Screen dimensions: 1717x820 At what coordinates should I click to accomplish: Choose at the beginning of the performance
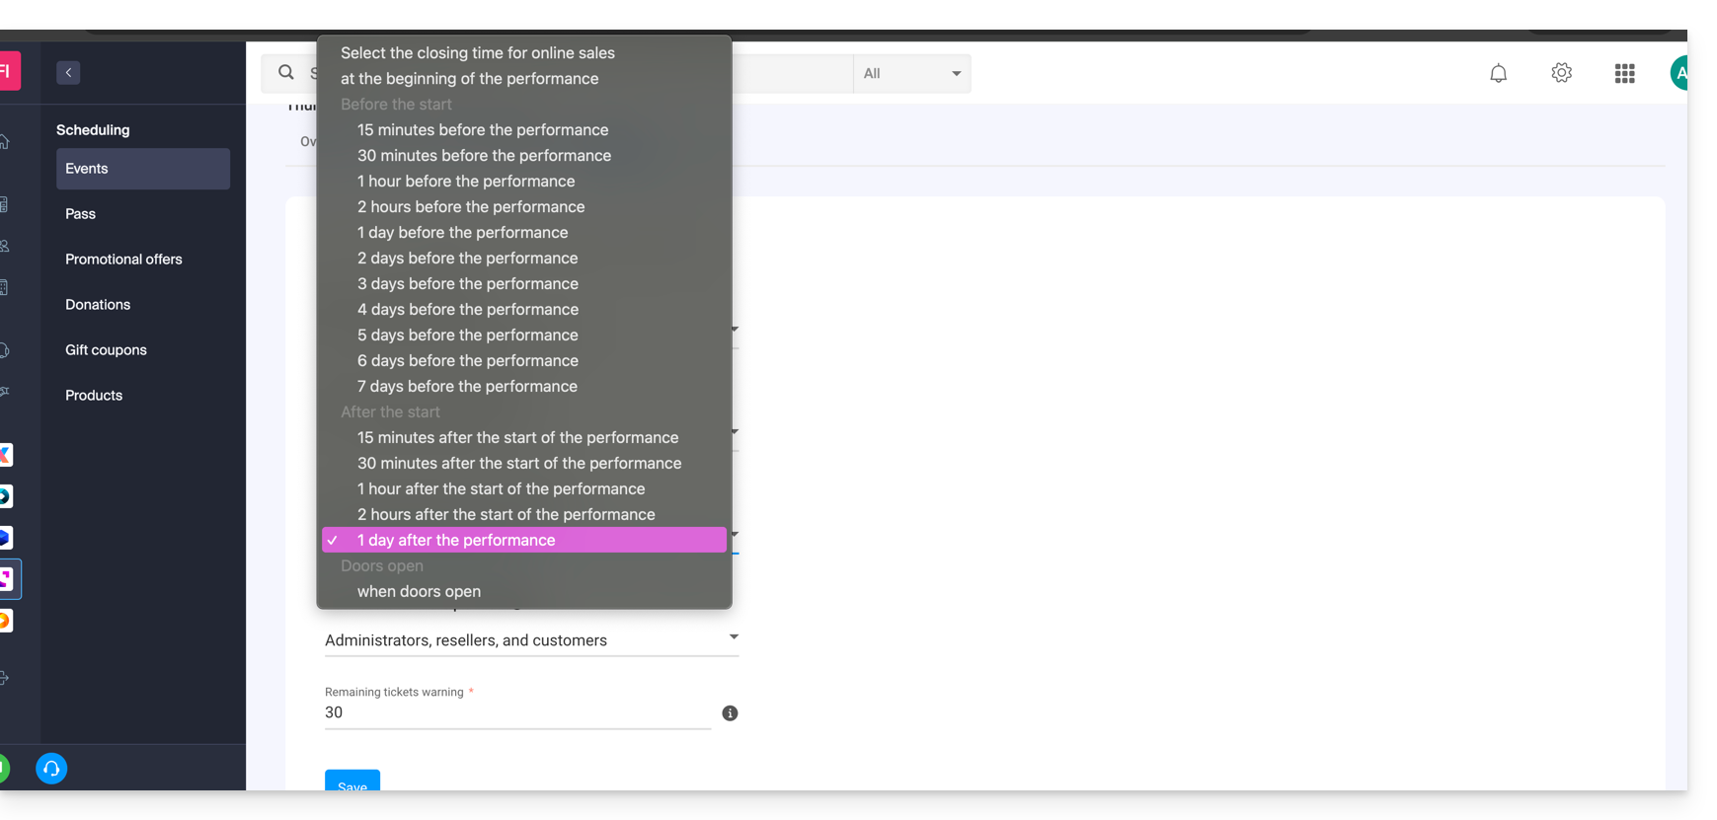pos(469,79)
